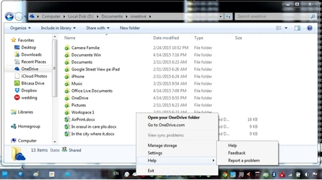Screen dimensions: 322x180
Task: Click the arrow after Local Disk (D:) in breadcrumb
Action: coord(98,17)
